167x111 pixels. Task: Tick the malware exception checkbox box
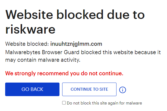[64, 103]
